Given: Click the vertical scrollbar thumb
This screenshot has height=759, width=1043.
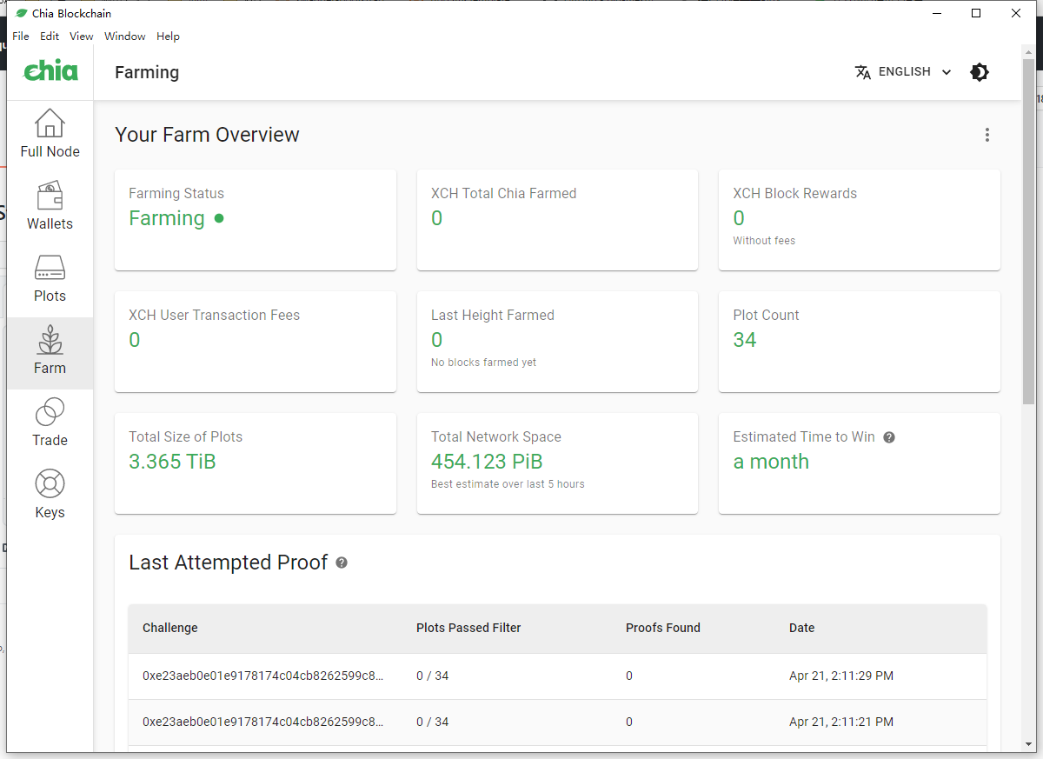Looking at the screenshot, I should point(1028,232).
